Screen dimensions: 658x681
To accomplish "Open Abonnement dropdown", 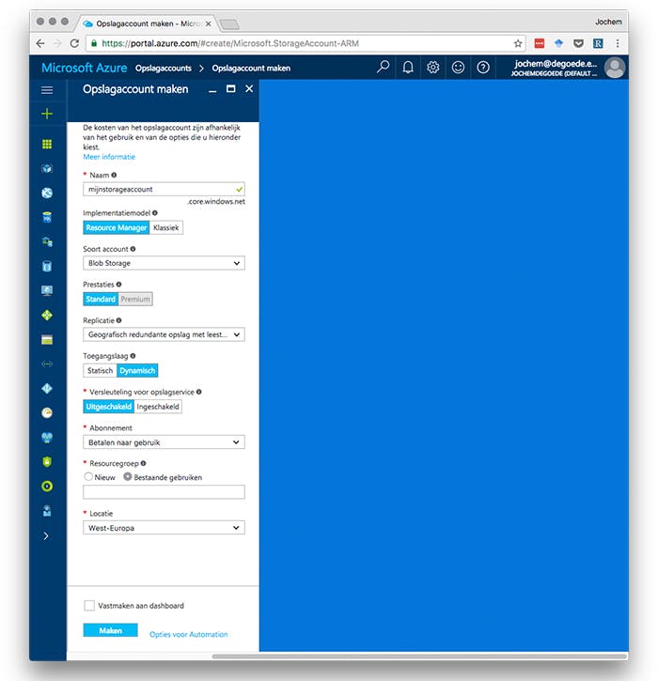I will [x=164, y=442].
